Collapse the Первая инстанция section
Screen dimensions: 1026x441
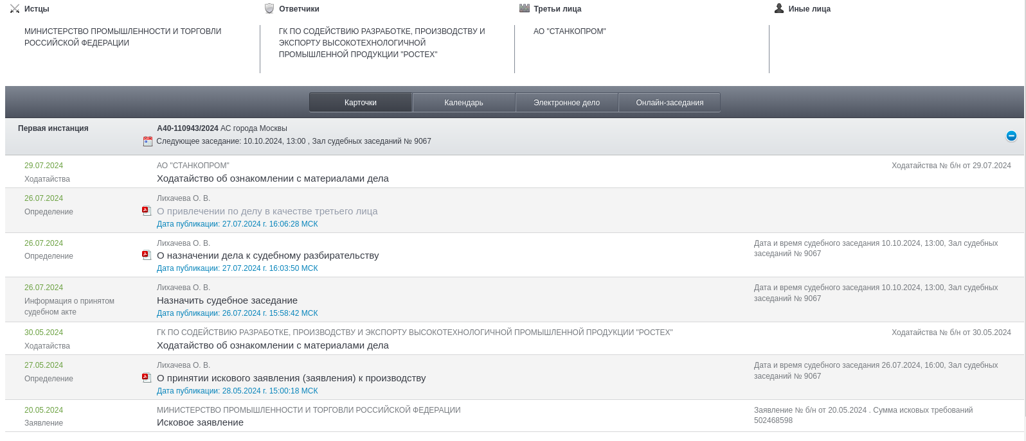coord(1011,136)
